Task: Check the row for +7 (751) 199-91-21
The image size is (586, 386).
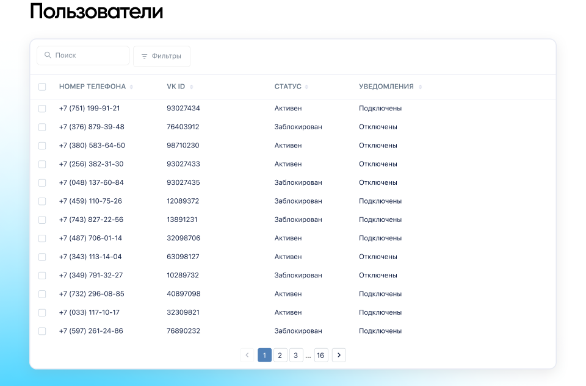Action: [42, 109]
